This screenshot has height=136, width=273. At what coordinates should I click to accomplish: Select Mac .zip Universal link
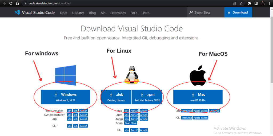click(215, 111)
